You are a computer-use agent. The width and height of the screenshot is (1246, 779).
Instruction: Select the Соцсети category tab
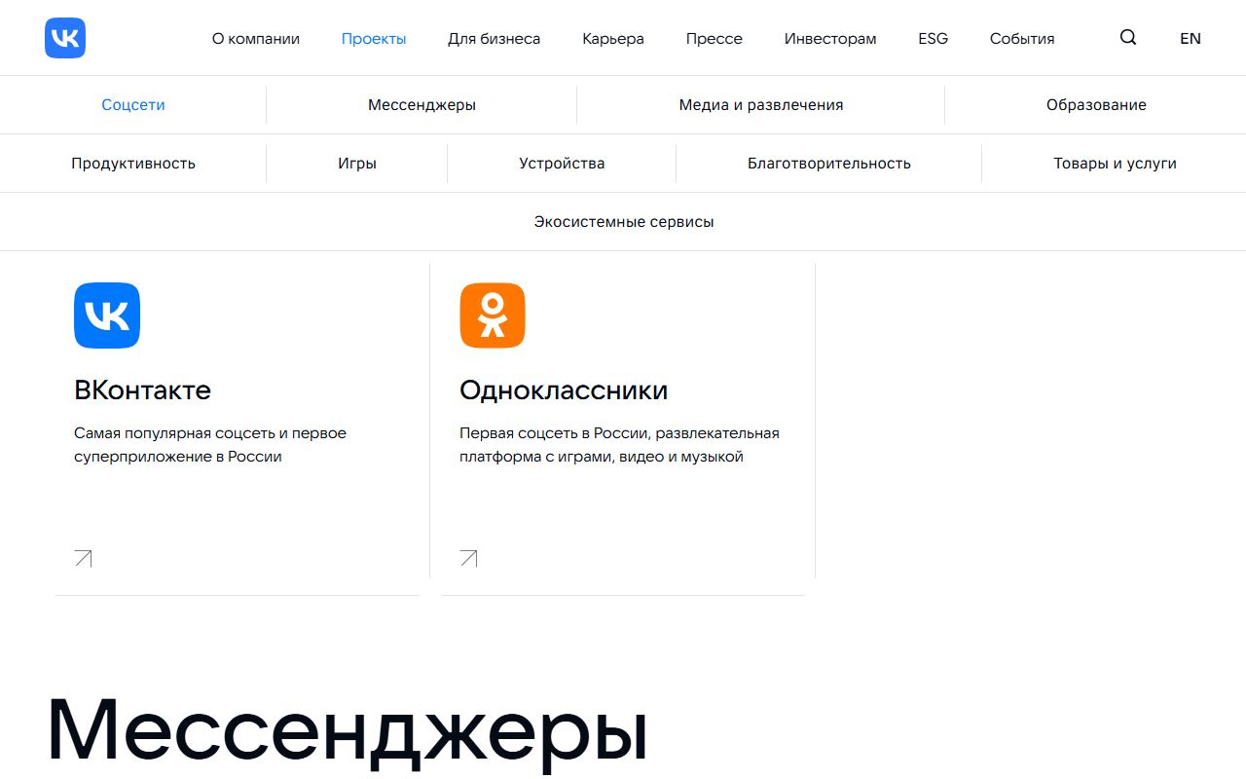click(x=133, y=105)
